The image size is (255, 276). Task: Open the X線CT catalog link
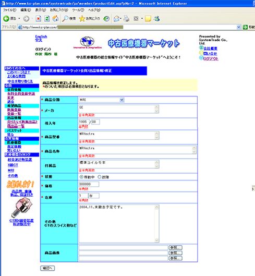13,165
